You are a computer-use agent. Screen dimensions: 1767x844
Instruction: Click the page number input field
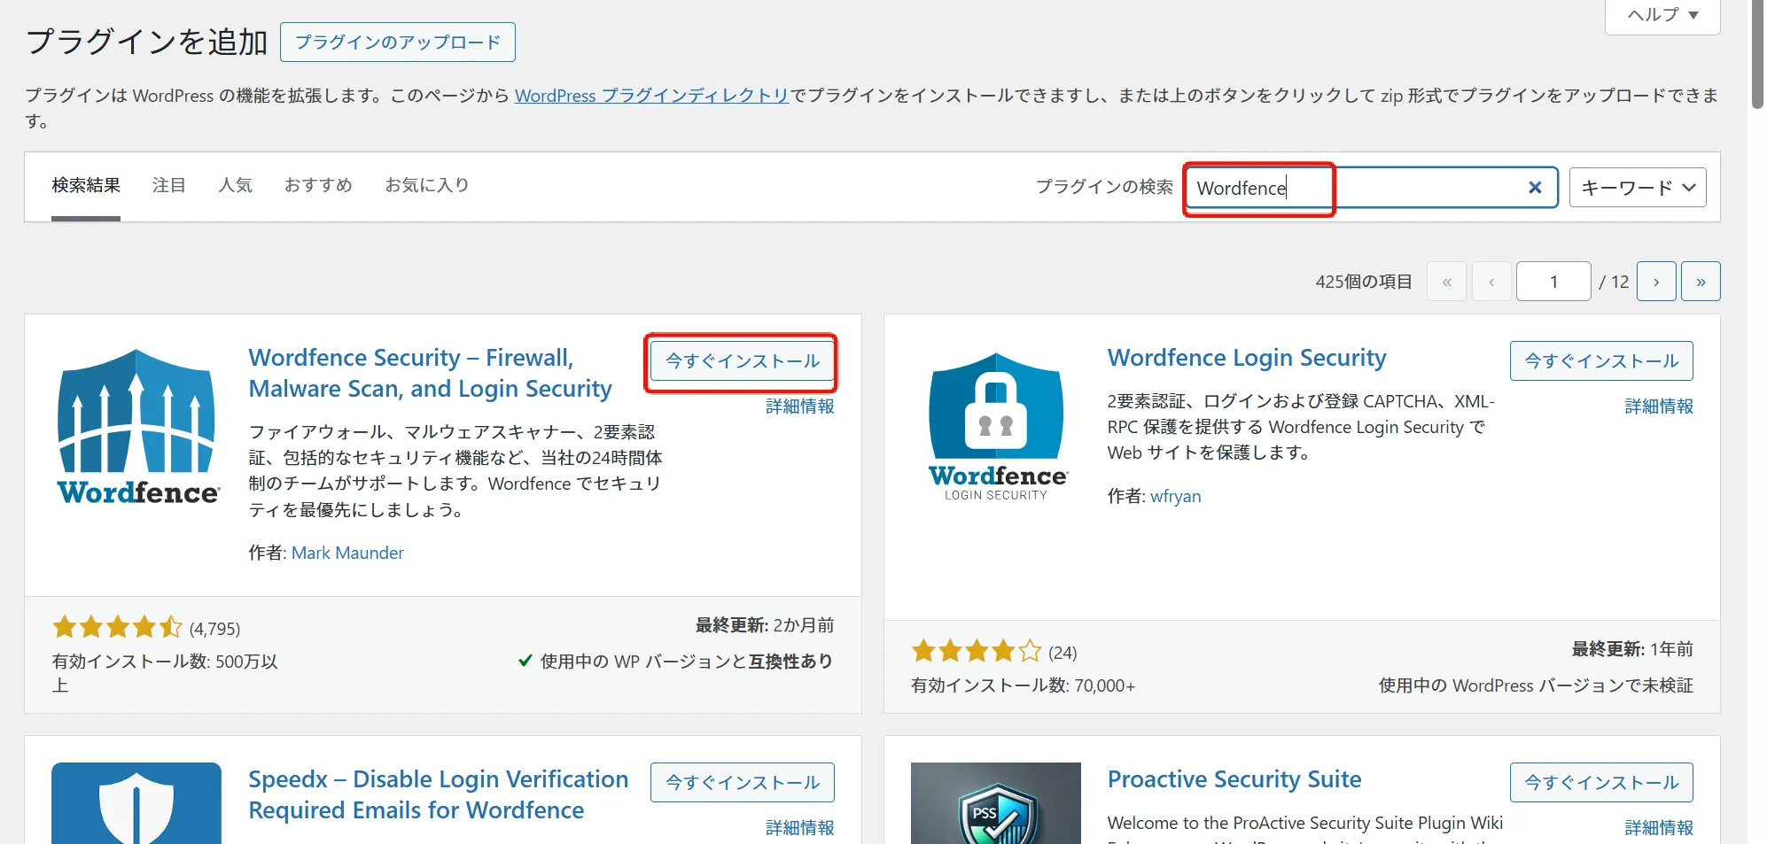click(x=1553, y=281)
